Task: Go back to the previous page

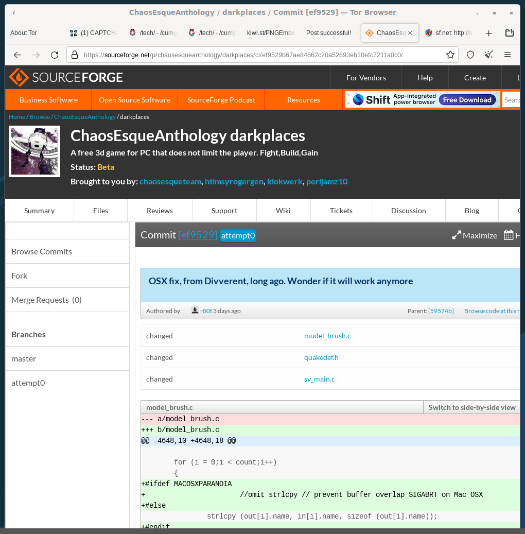Action: pyautogui.click(x=17, y=55)
